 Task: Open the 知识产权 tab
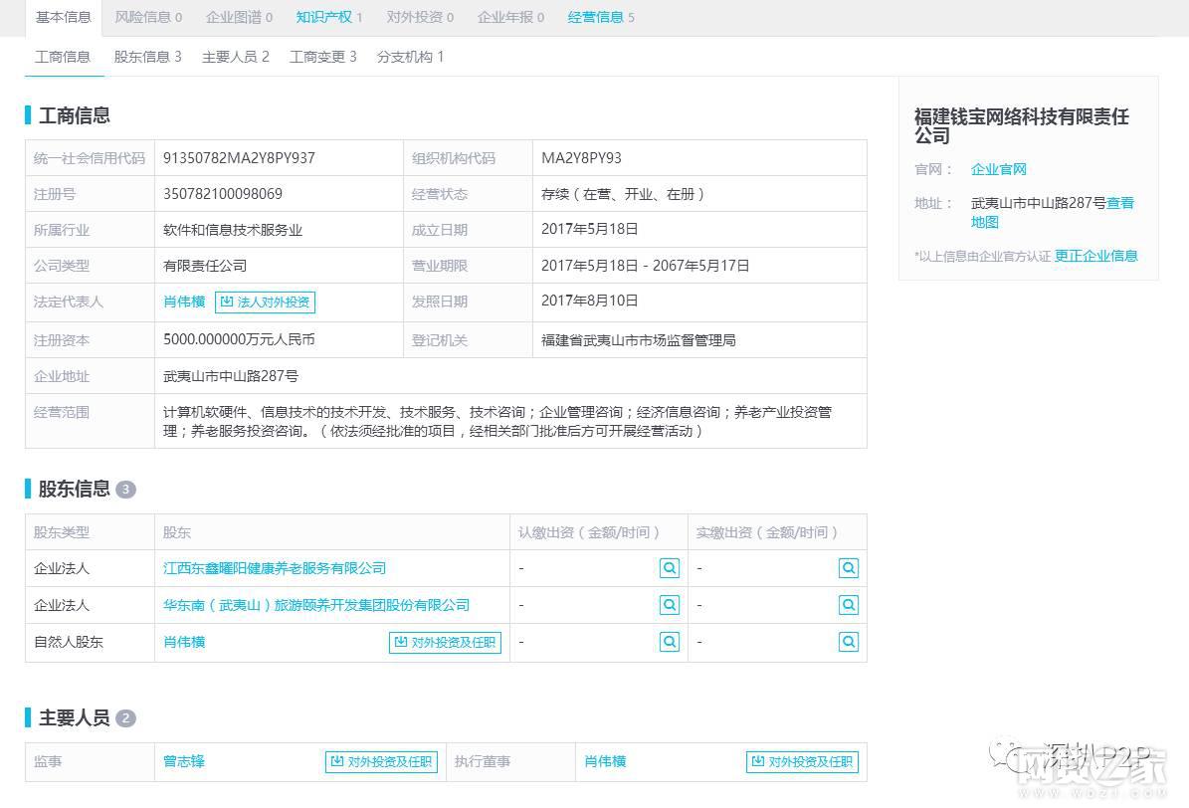(329, 17)
